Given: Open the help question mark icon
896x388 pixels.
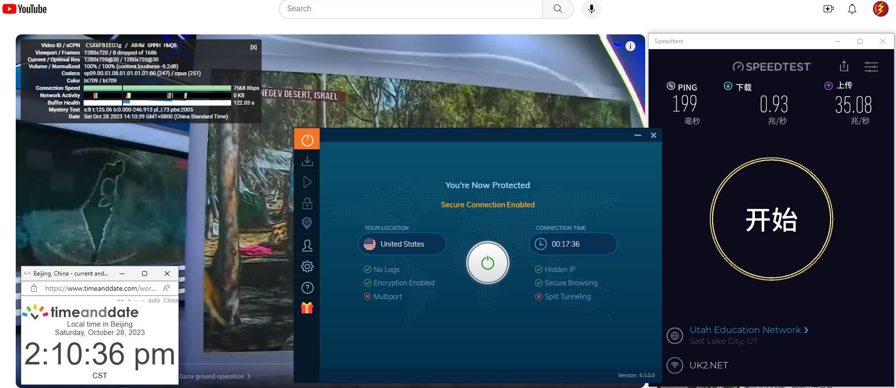Looking at the screenshot, I should 307,288.
